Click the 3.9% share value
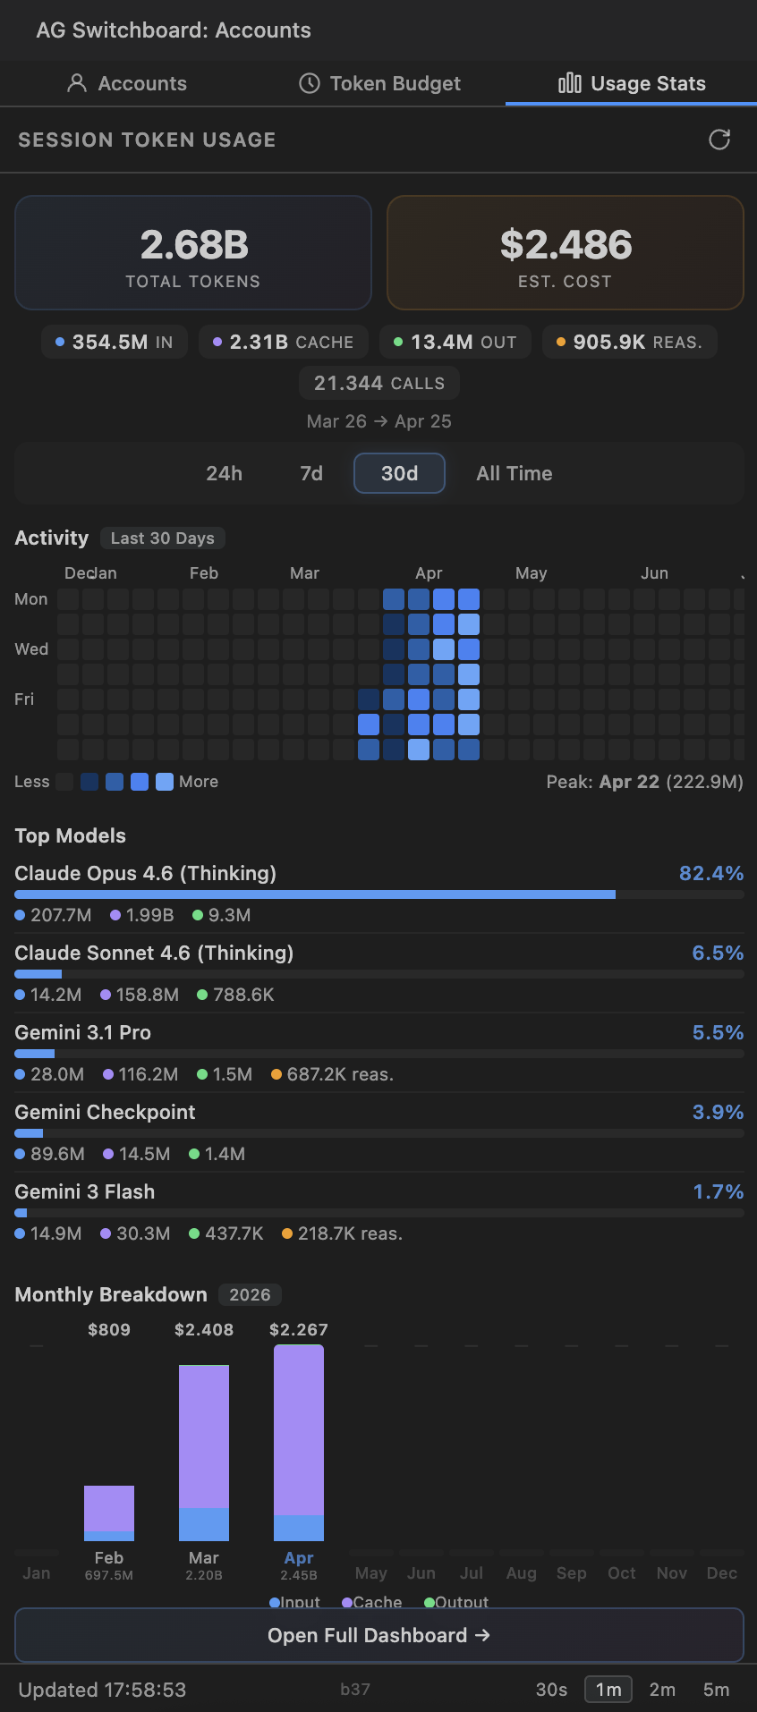Screen dimensions: 757x1712 [718, 1112]
